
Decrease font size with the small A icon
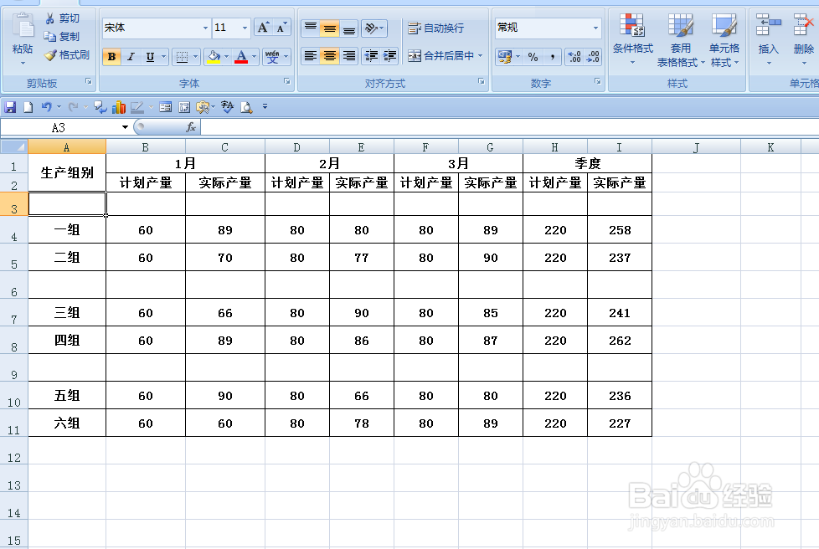(281, 28)
